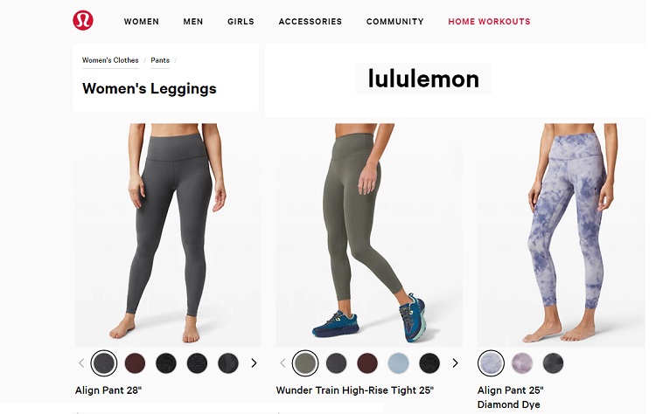Open the WOMEN menu

pyautogui.click(x=142, y=21)
